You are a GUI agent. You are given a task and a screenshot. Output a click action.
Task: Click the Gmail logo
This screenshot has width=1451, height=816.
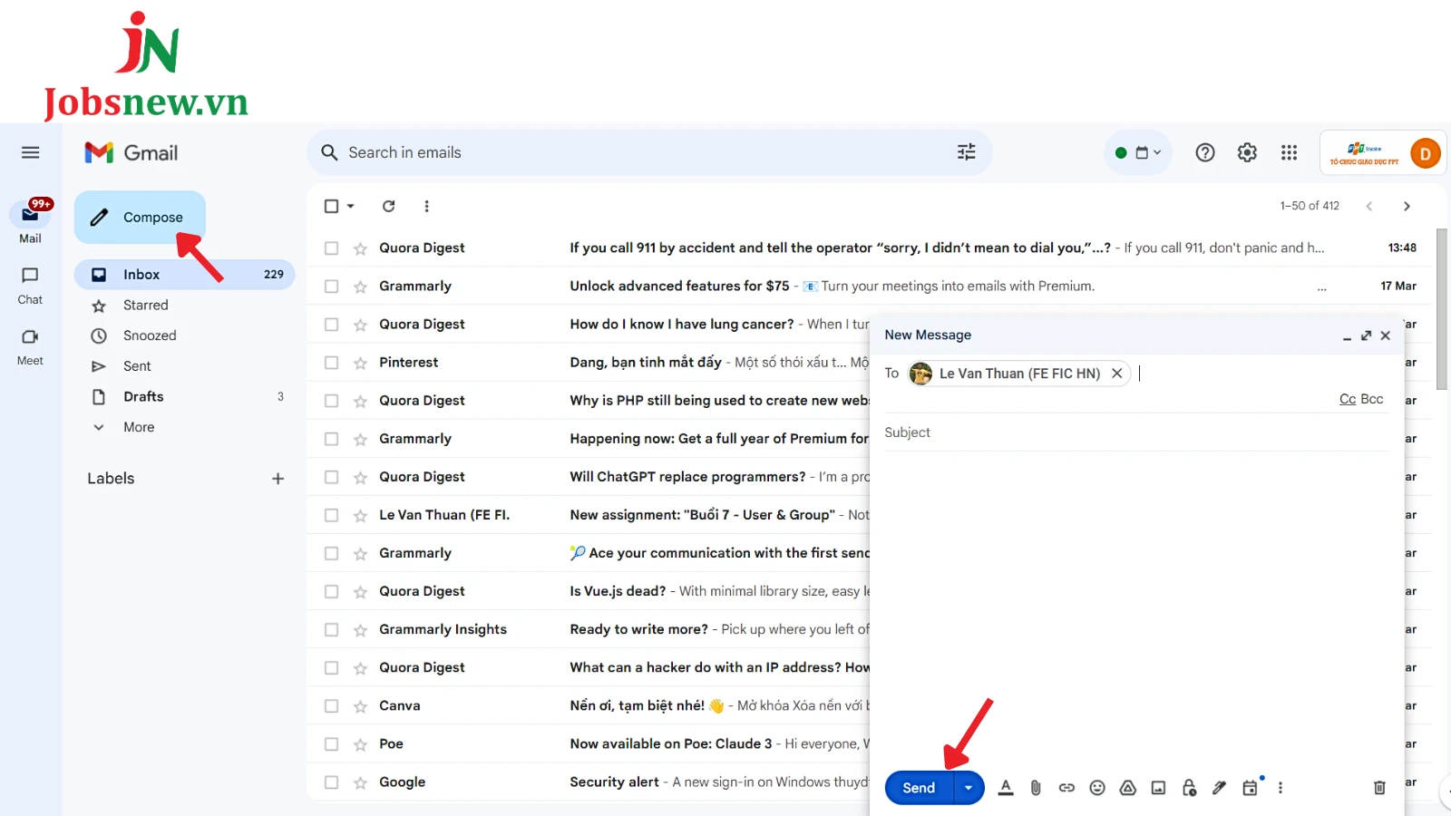131,153
